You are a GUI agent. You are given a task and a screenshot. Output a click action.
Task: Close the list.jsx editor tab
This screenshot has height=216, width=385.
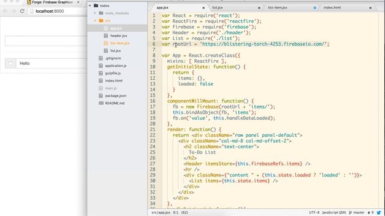(x=259, y=8)
